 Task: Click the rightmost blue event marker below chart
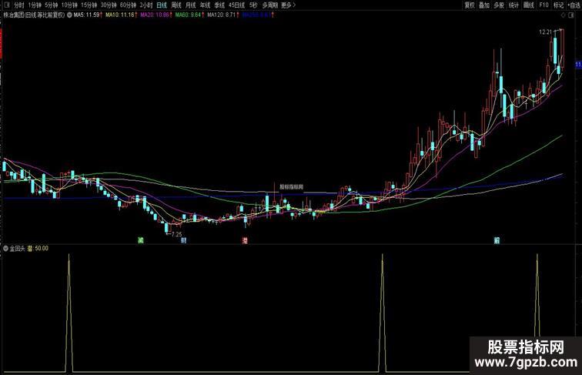click(x=497, y=240)
